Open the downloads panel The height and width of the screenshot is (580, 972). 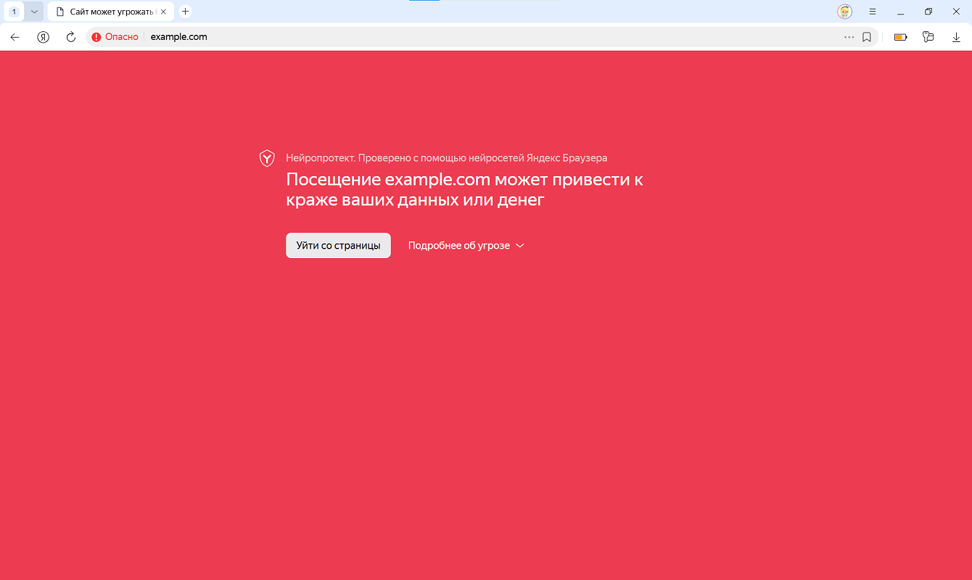[956, 37]
